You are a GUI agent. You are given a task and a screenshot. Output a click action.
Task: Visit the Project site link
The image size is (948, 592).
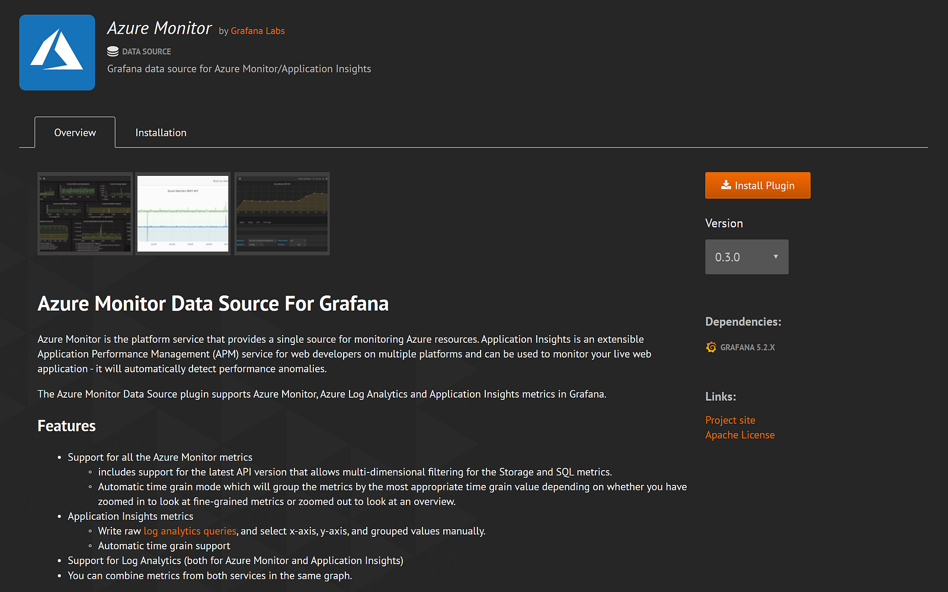[730, 420]
